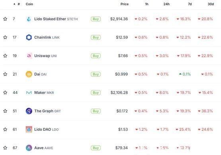This screenshot has width=221, height=155.
Task: Favorite Lido Staked Ether with its star
Action: 5,19
